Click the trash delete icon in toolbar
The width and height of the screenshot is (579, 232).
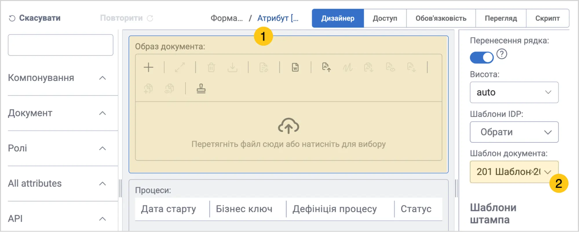point(211,67)
